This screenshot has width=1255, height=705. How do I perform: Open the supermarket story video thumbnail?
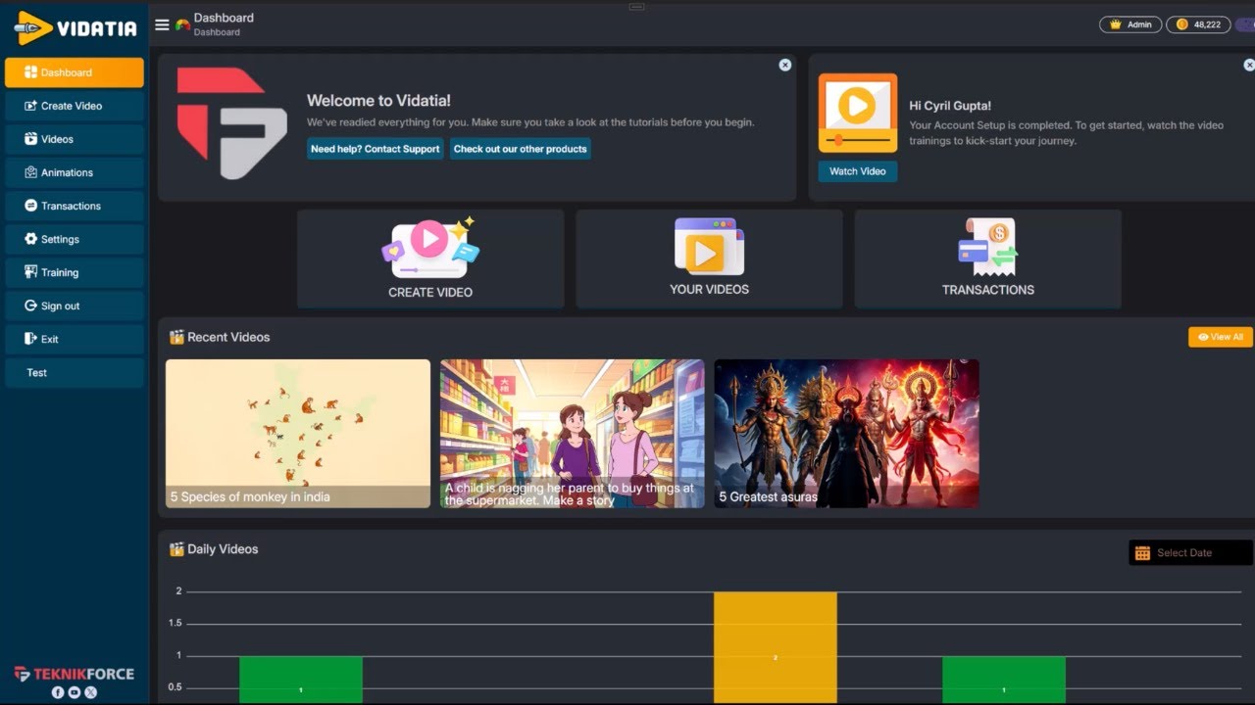click(572, 434)
